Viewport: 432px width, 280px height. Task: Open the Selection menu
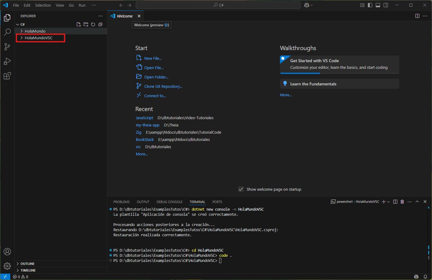[x=43, y=5]
